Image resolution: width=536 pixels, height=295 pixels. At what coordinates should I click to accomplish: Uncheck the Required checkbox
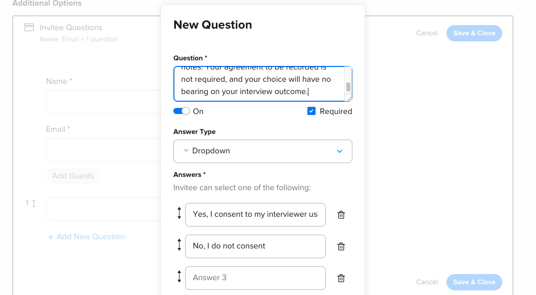[x=311, y=111]
